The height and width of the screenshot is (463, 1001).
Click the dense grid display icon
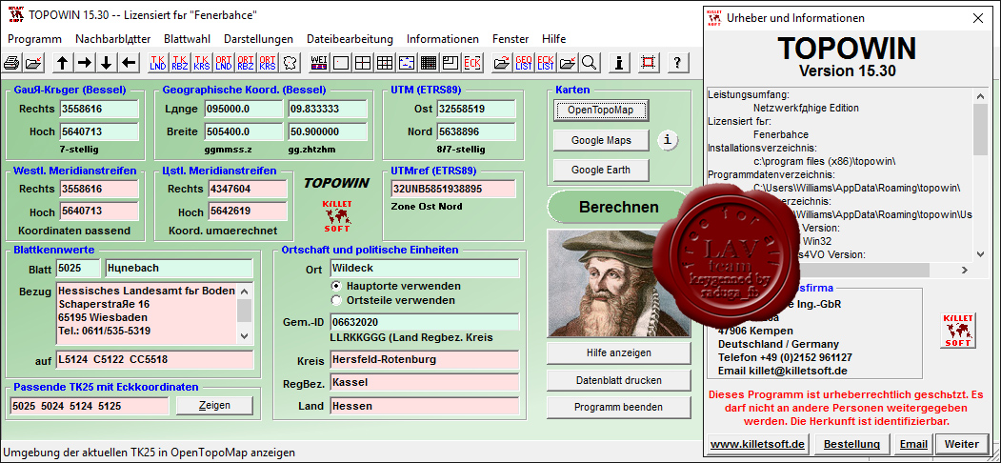tap(429, 63)
